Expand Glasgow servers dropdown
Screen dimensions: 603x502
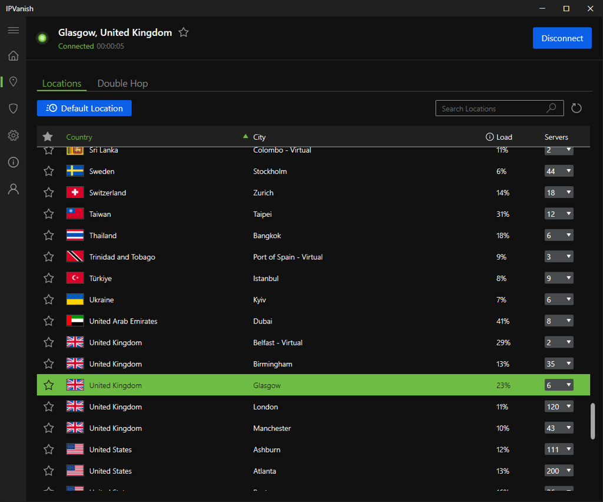(x=559, y=385)
